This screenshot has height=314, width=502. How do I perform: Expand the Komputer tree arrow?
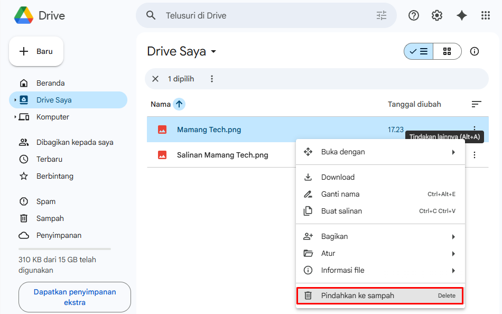tap(15, 117)
